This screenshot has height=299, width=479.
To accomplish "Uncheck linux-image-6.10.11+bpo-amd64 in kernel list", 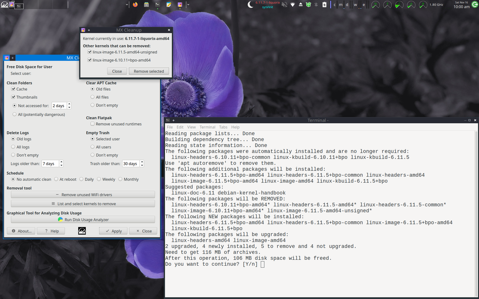I will click(89, 60).
